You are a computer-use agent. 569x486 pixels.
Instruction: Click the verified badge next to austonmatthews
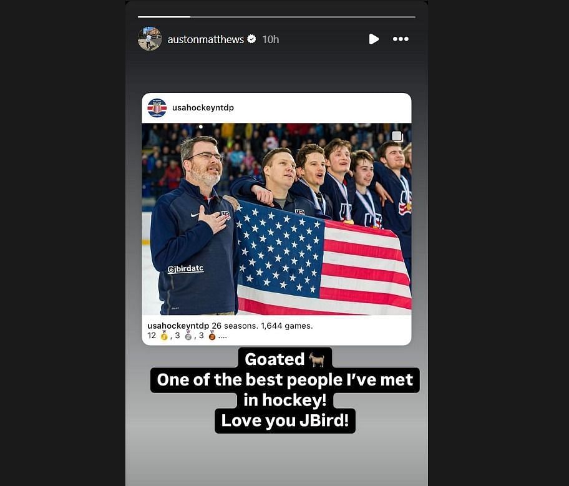pyautogui.click(x=251, y=39)
